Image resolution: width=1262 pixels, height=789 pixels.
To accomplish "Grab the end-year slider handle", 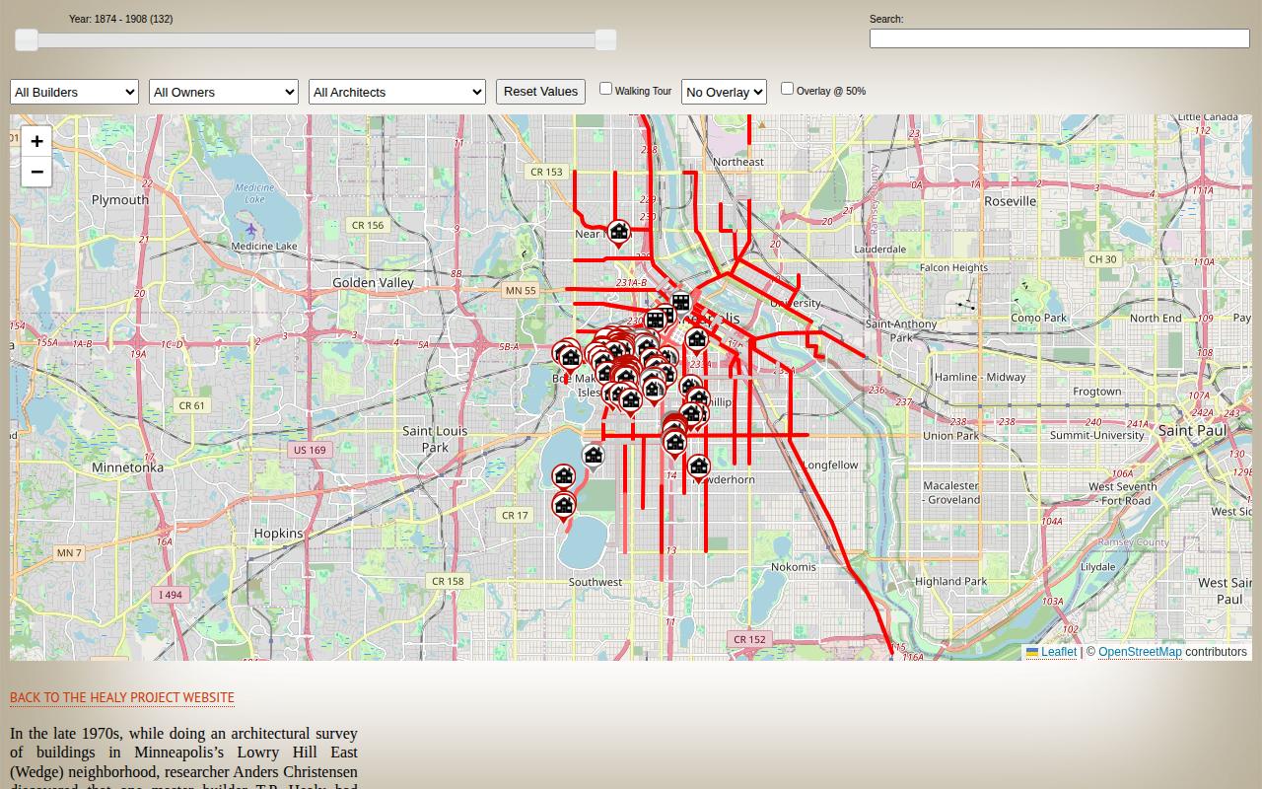I will pos(606,39).
